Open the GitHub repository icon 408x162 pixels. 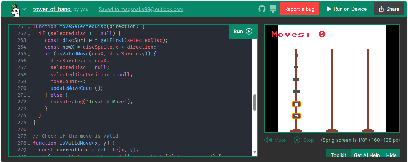tap(262, 9)
